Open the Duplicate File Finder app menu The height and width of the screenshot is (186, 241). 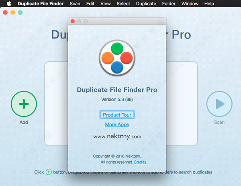coord(41,4)
